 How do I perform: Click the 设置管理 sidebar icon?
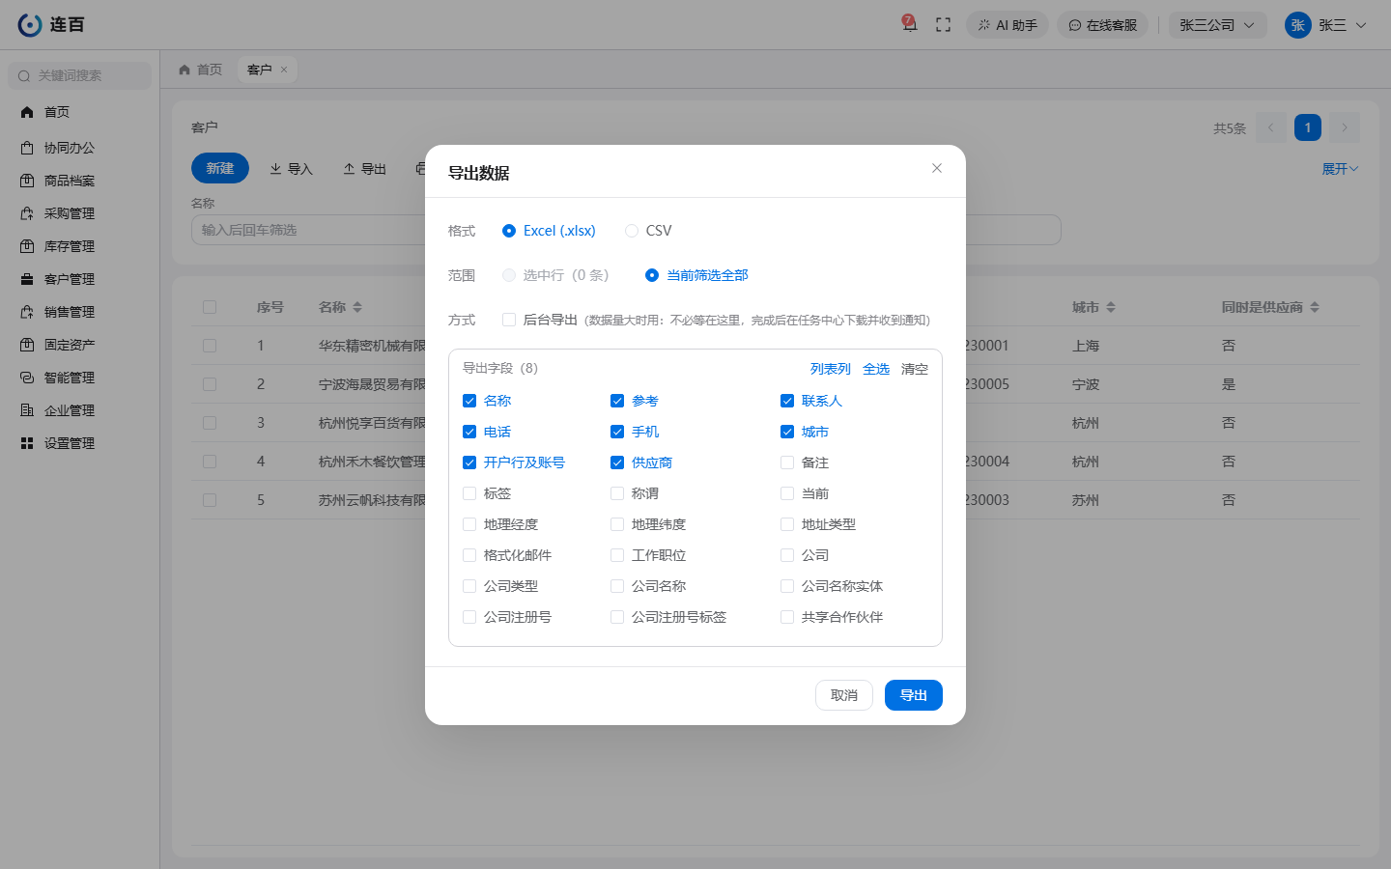point(27,443)
